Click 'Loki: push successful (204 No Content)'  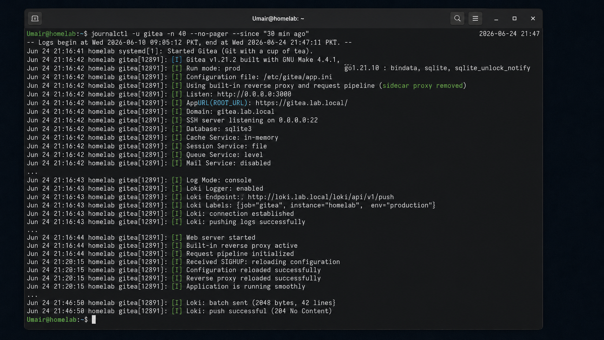(259, 311)
